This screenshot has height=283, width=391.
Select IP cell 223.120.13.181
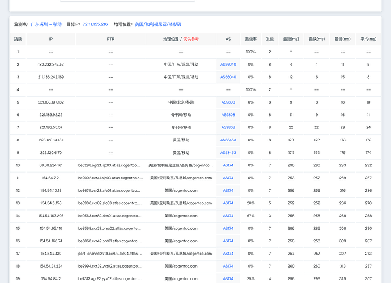[51, 140]
